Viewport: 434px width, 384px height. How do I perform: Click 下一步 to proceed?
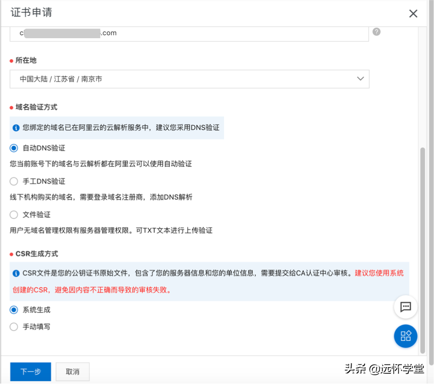click(x=31, y=371)
